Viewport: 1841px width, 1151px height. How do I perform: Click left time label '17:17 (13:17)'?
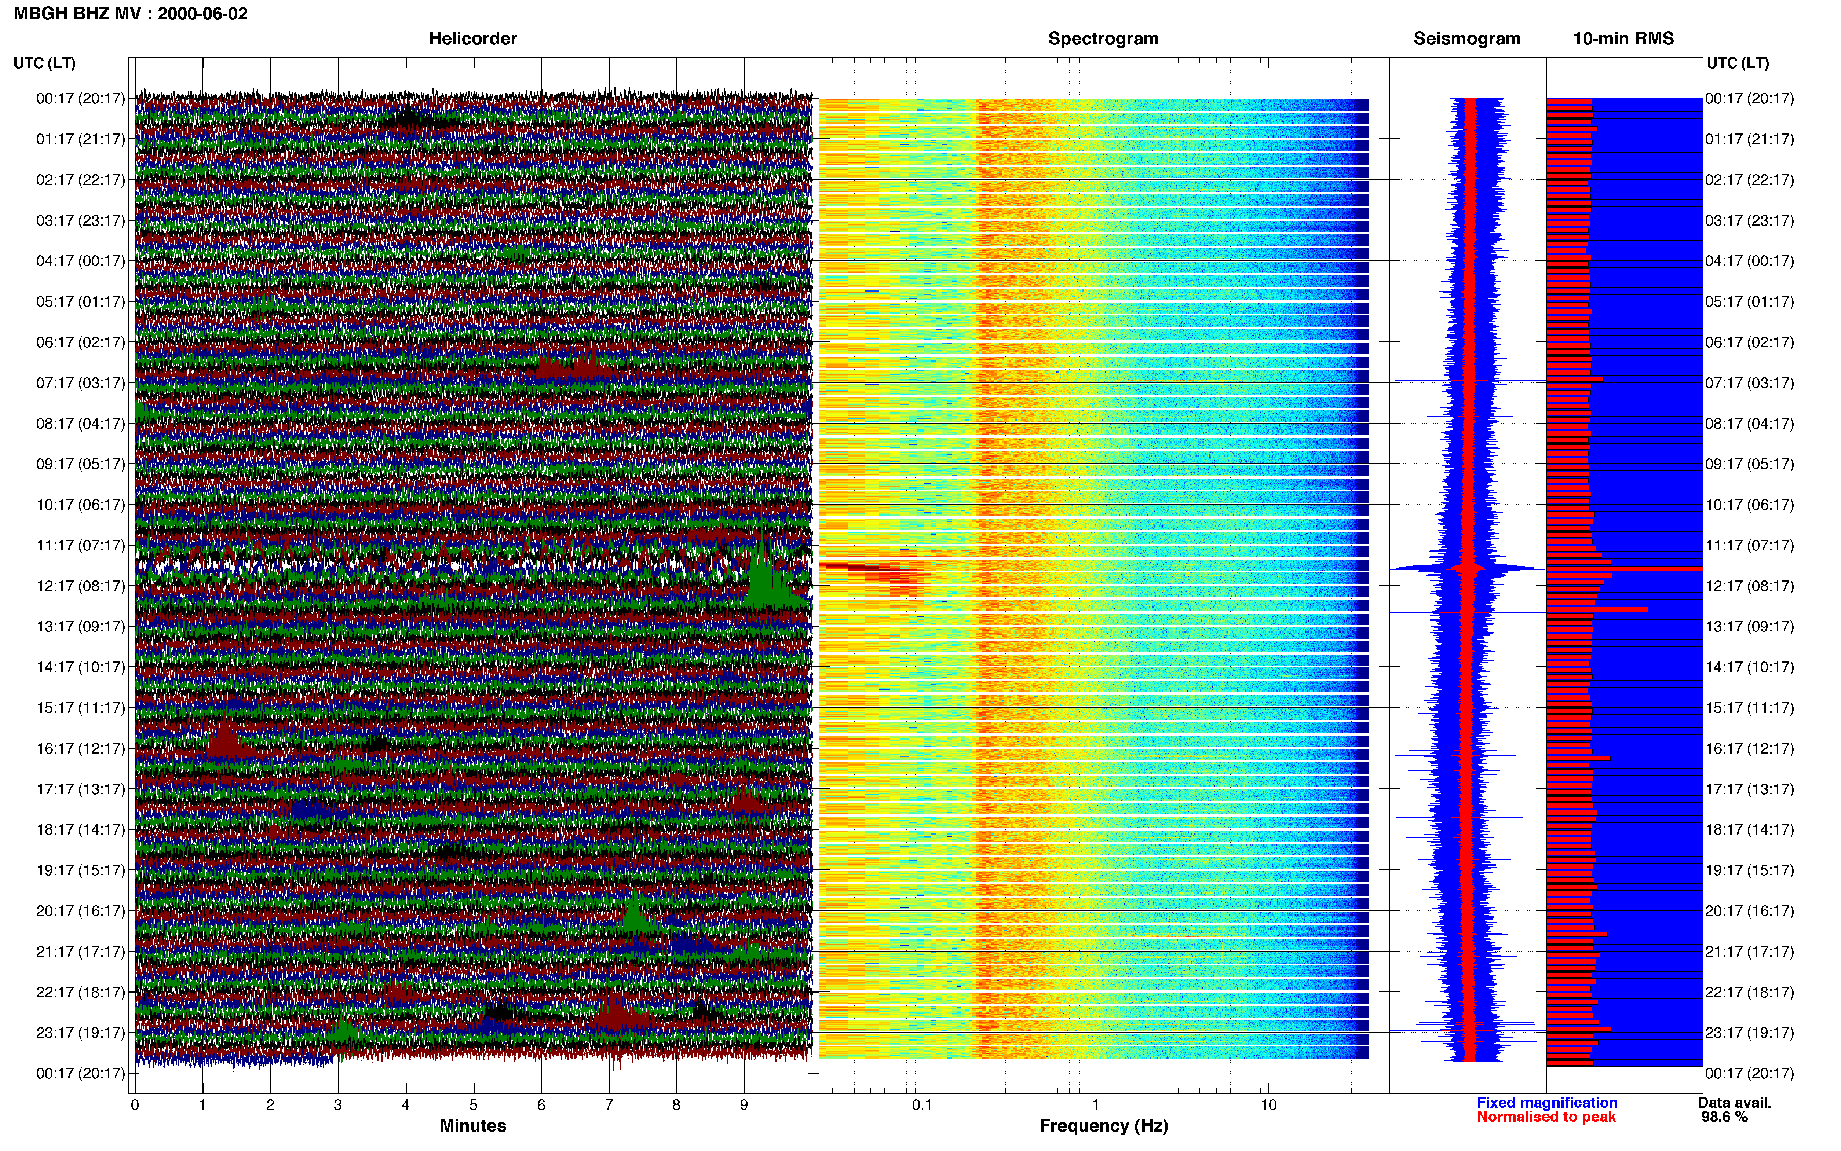coord(81,789)
